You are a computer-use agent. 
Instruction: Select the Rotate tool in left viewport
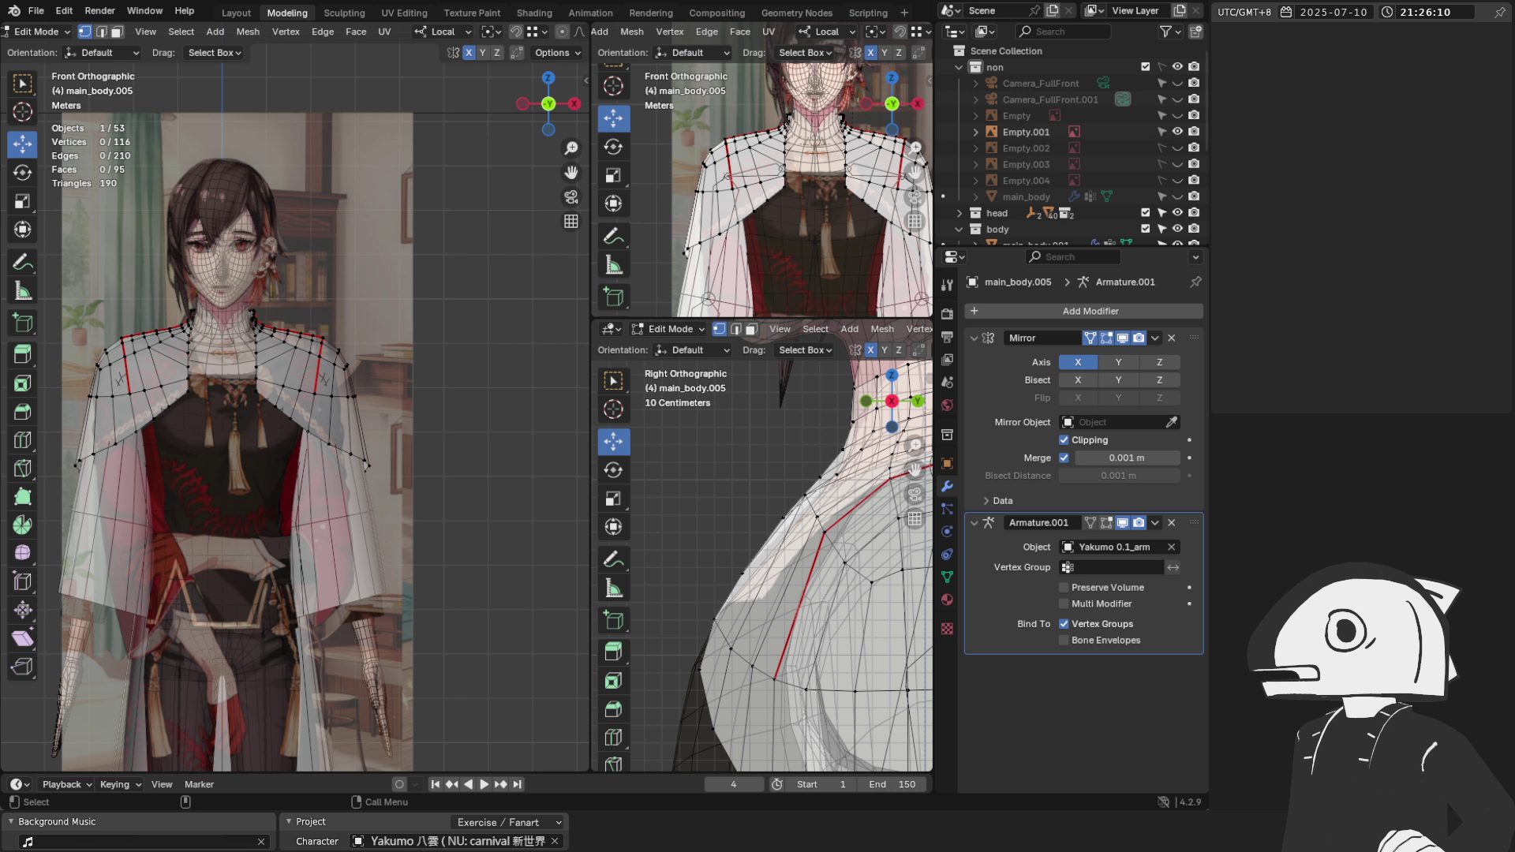(23, 173)
